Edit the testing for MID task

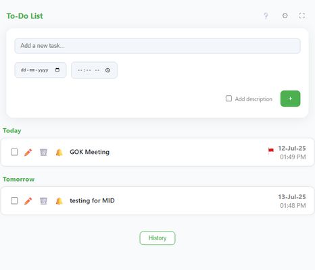point(28,200)
